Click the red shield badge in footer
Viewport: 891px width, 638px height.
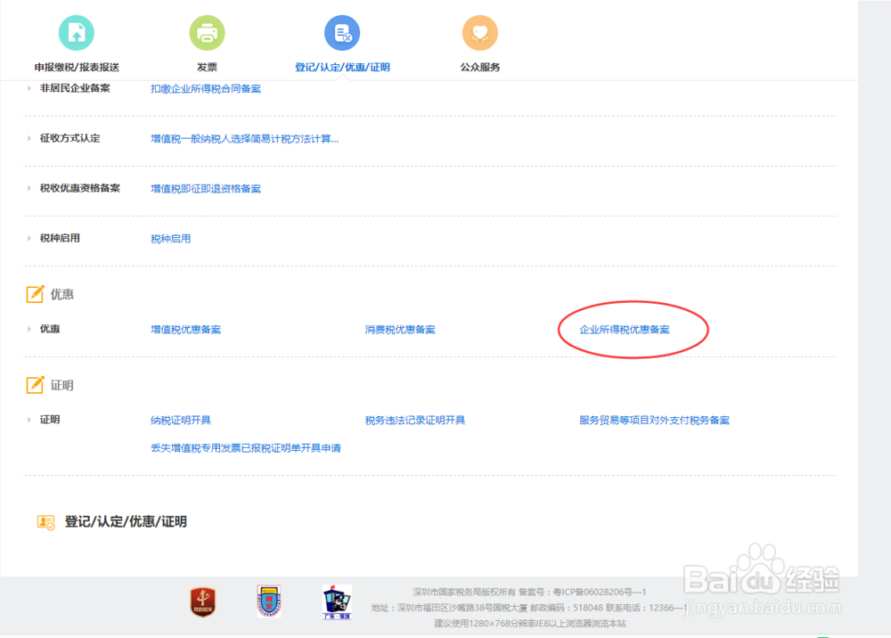pos(203,601)
